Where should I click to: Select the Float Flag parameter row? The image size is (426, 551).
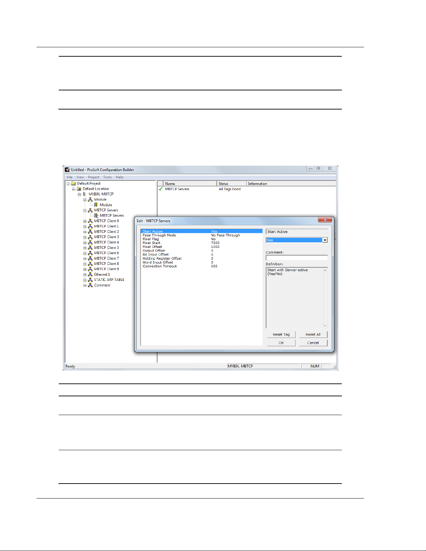pyautogui.click(x=202, y=239)
